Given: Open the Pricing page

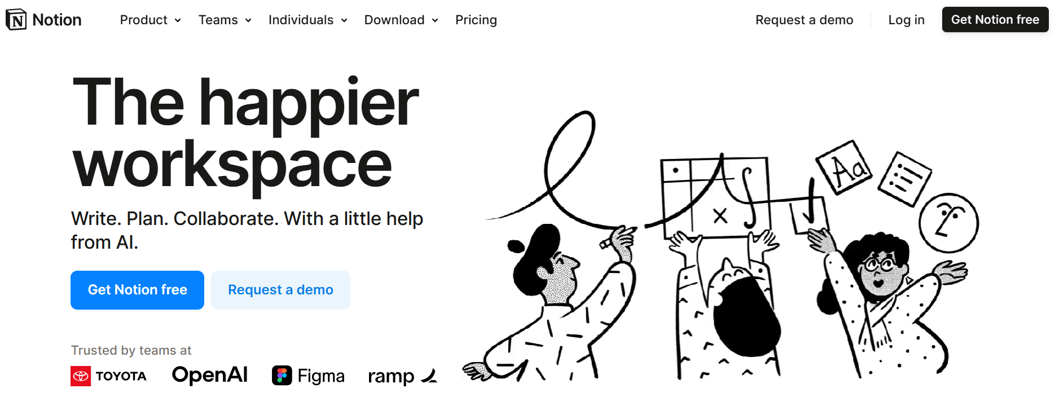Looking at the screenshot, I should click(x=476, y=20).
